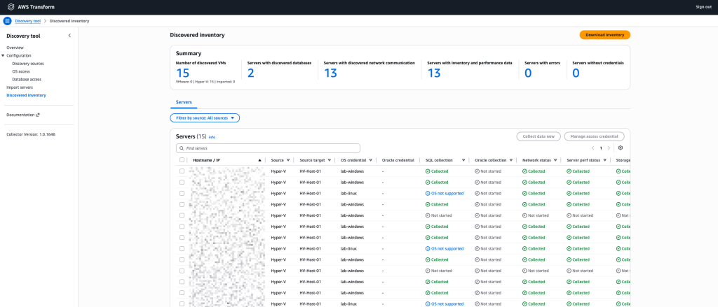Click the clock icon in fifth row's Network status
718x307 pixels.
pyautogui.click(x=524, y=215)
